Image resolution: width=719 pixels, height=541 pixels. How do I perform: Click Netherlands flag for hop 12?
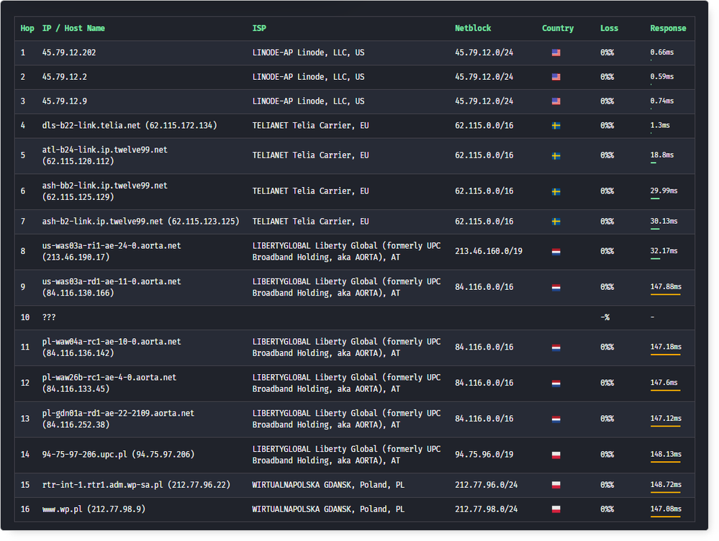[556, 383]
